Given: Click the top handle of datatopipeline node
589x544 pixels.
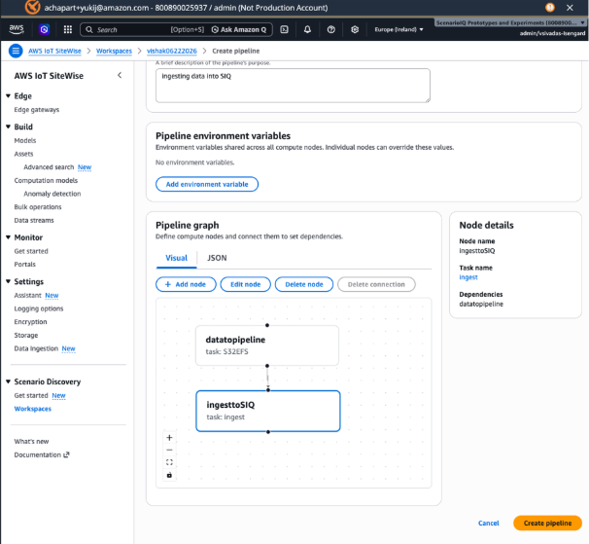Looking at the screenshot, I should (x=267, y=325).
